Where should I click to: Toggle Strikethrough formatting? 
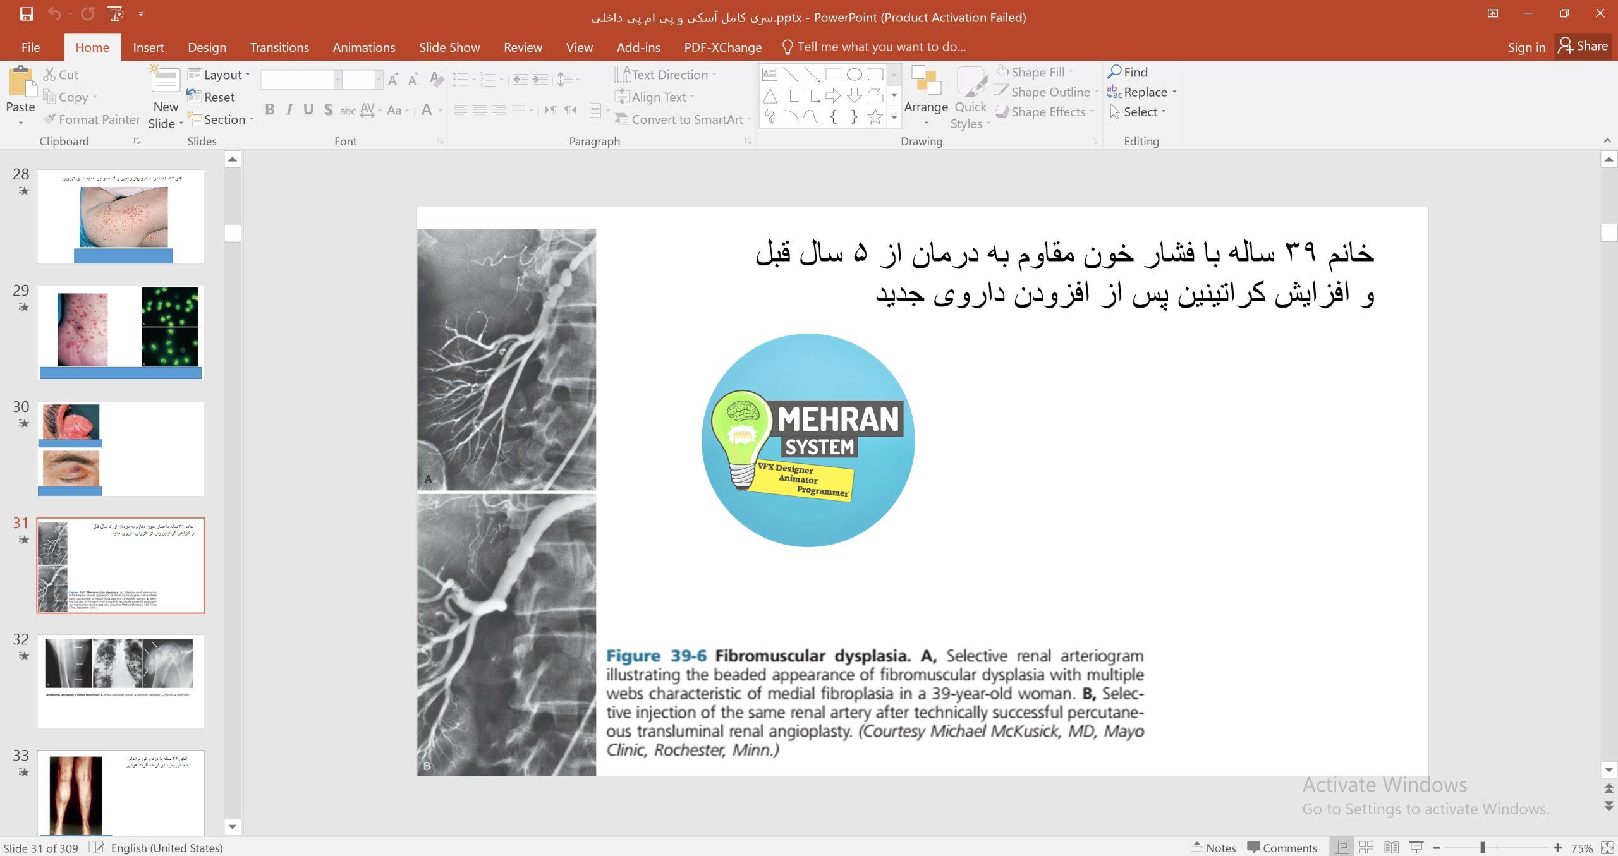(348, 111)
